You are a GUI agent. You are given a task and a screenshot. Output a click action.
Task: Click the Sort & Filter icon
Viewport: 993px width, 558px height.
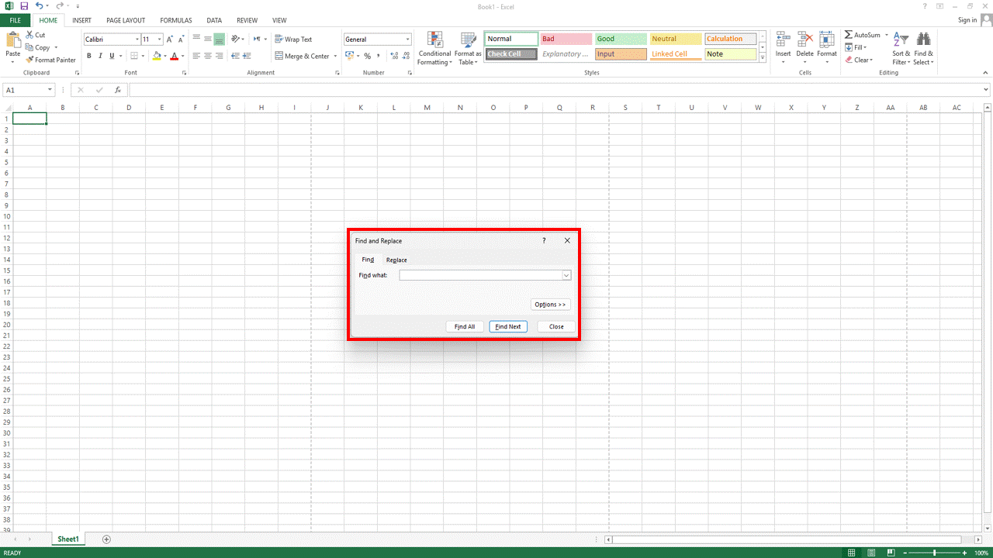point(901,48)
